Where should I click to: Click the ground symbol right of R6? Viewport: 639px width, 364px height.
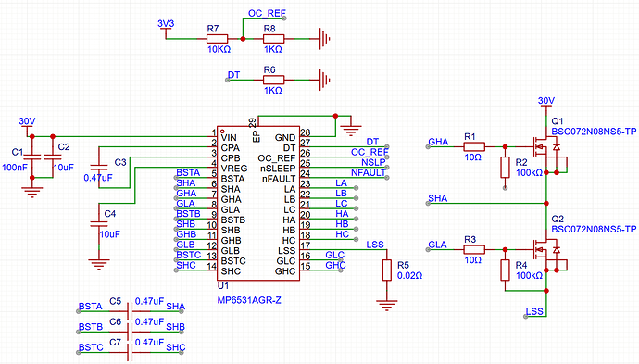pos(324,80)
